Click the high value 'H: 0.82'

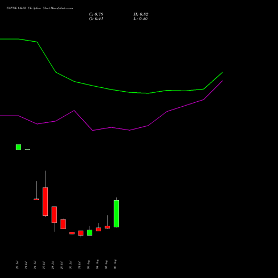pyautogui.click(x=141, y=14)
